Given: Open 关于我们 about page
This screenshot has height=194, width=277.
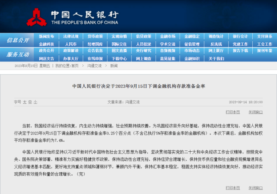Looking at the screenshot, I should (216, 58).
